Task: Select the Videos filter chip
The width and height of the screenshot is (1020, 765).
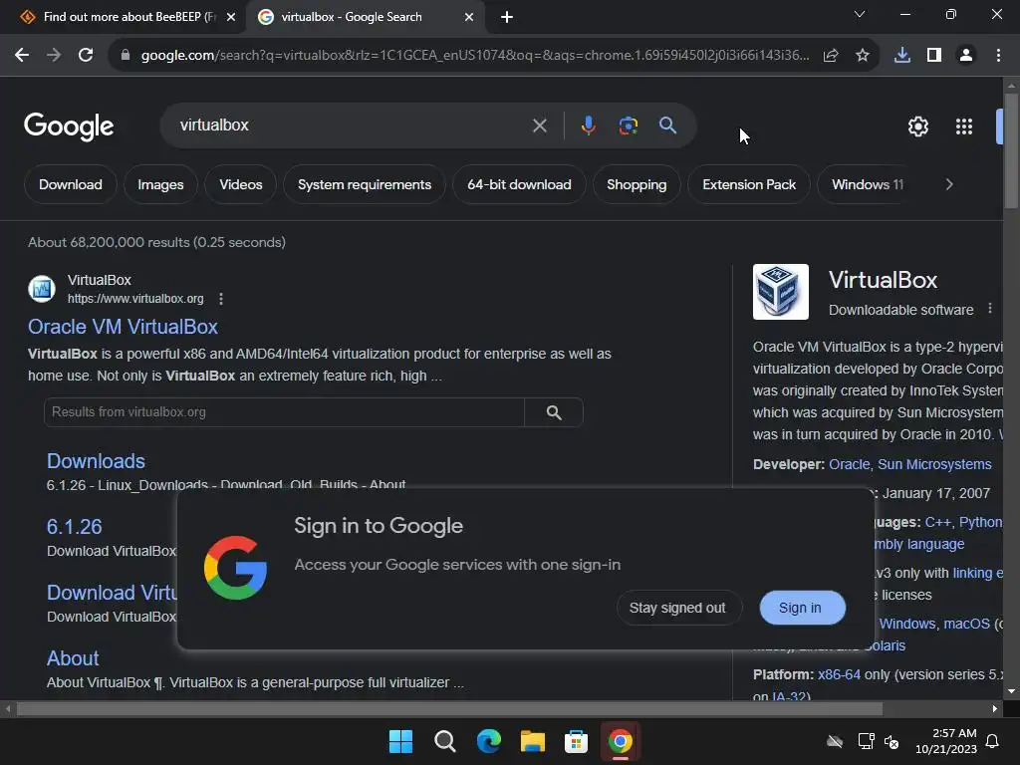Action: (x=241, y=184)
